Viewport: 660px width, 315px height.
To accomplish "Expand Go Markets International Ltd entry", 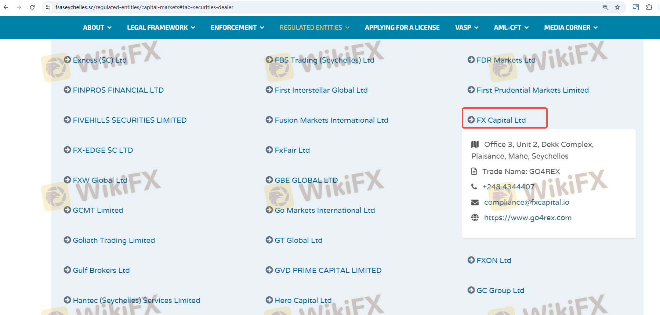I will click(x=320, y=210).
